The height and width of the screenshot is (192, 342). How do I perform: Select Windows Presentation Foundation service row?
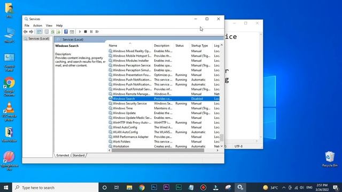164,75
